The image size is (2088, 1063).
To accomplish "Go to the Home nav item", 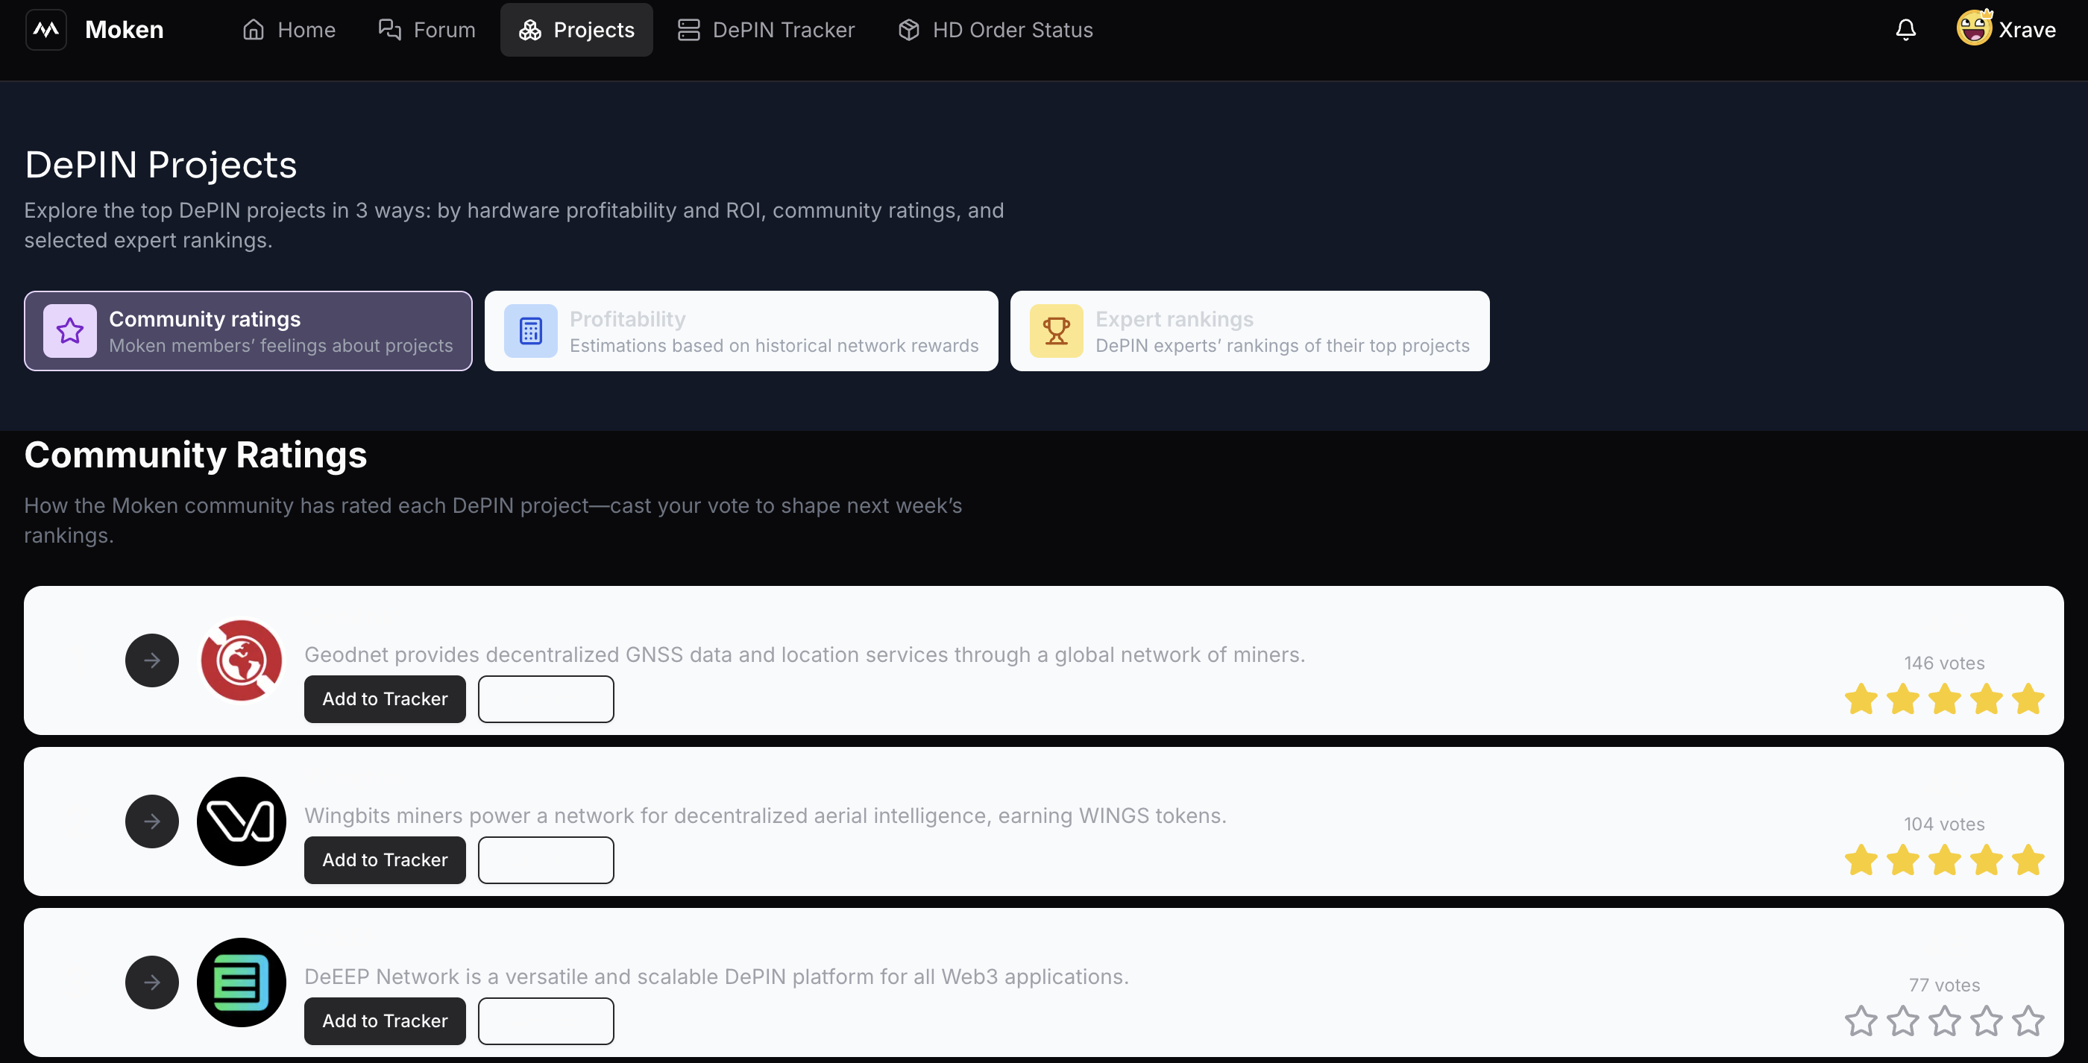I will point(289,30).
